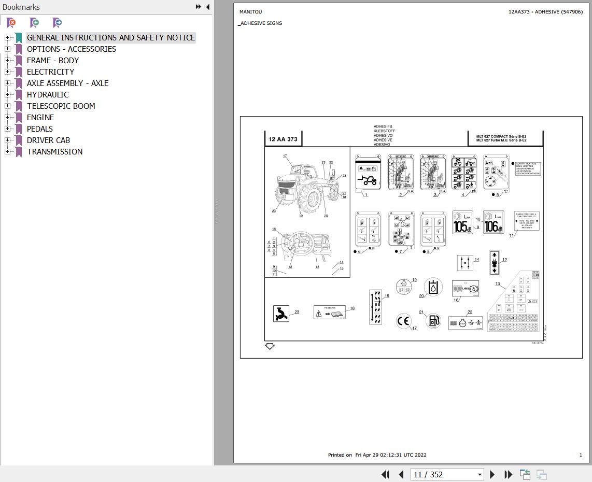Click the bookmark icon beside TELESCOPIC BOOM
Viewport: 592px width, 482px height.
pyautogui.click(x=19, y=106)
